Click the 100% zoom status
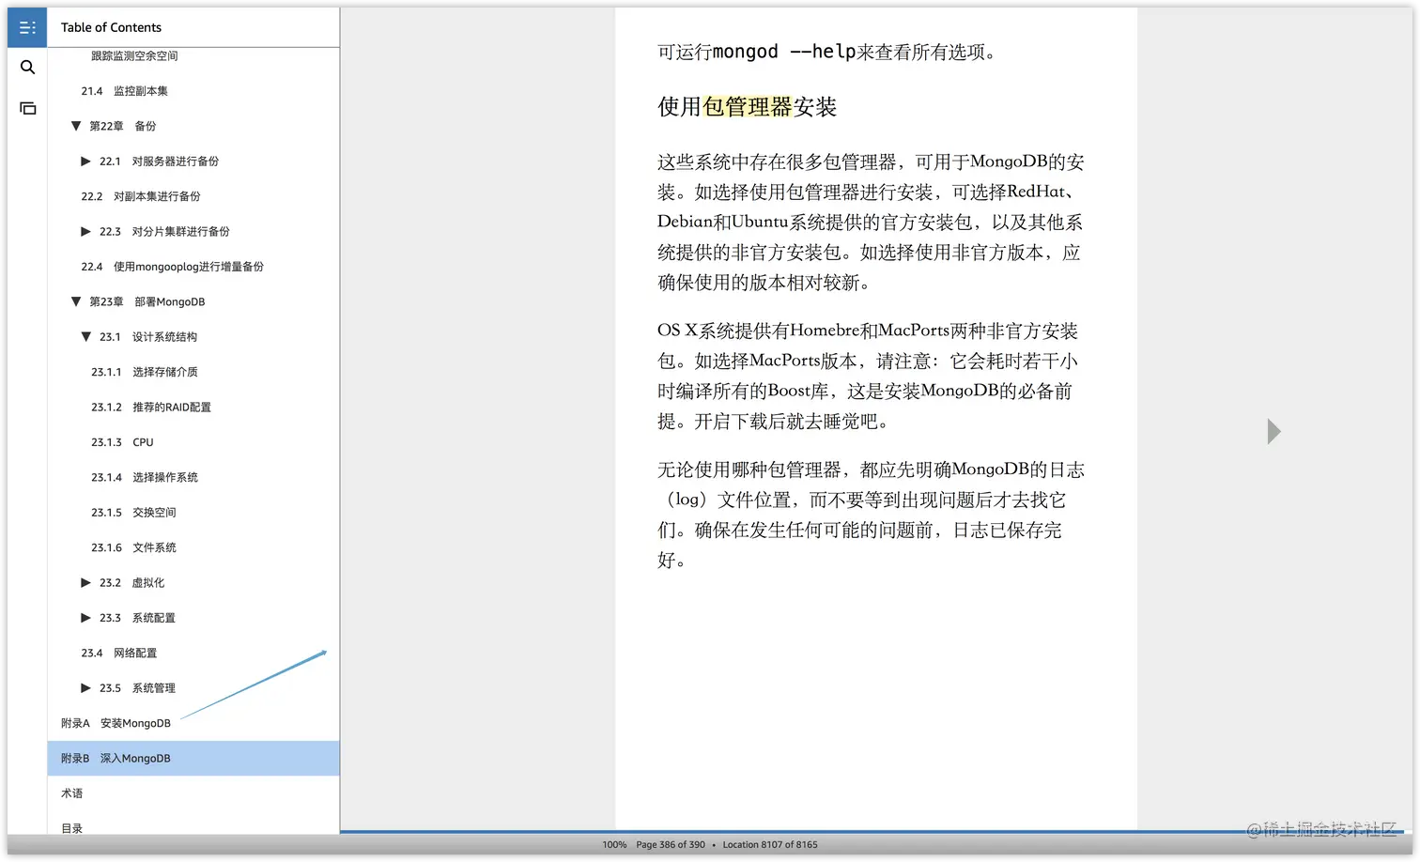 pos(614,845)
